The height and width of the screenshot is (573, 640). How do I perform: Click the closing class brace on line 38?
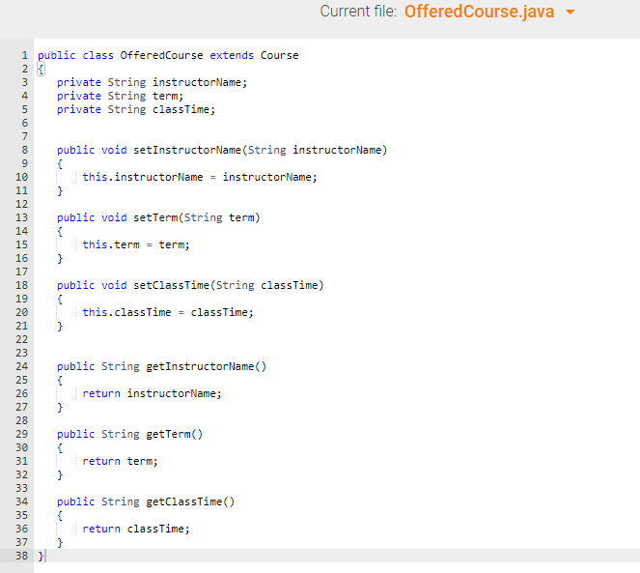coord(41,556)
